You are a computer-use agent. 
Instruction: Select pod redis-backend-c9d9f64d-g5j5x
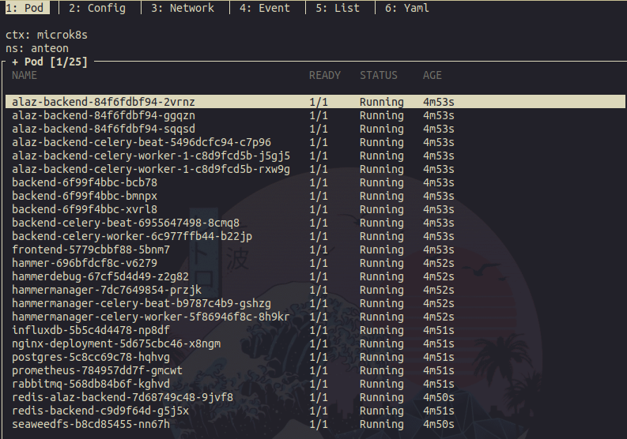315,411
